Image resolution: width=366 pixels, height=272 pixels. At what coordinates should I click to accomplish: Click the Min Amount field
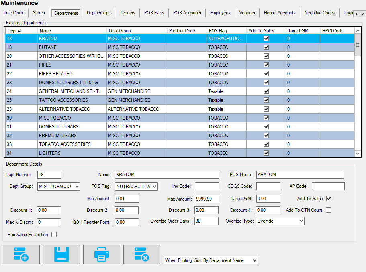(127, 199)
